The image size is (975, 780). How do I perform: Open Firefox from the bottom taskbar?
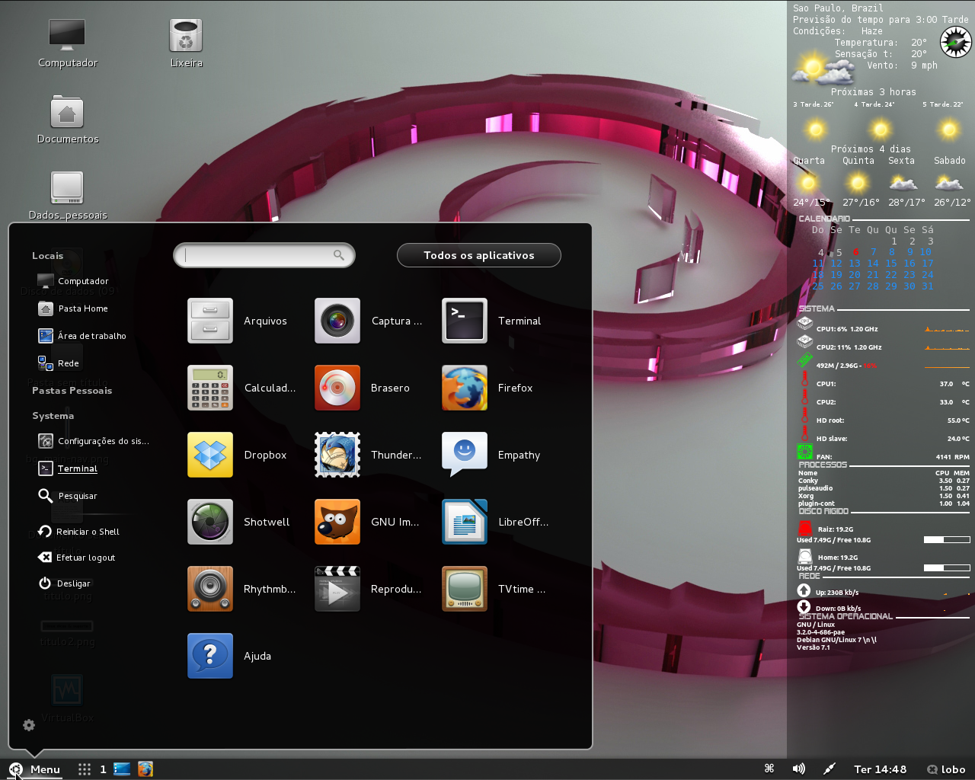click(x=145, y=769)
